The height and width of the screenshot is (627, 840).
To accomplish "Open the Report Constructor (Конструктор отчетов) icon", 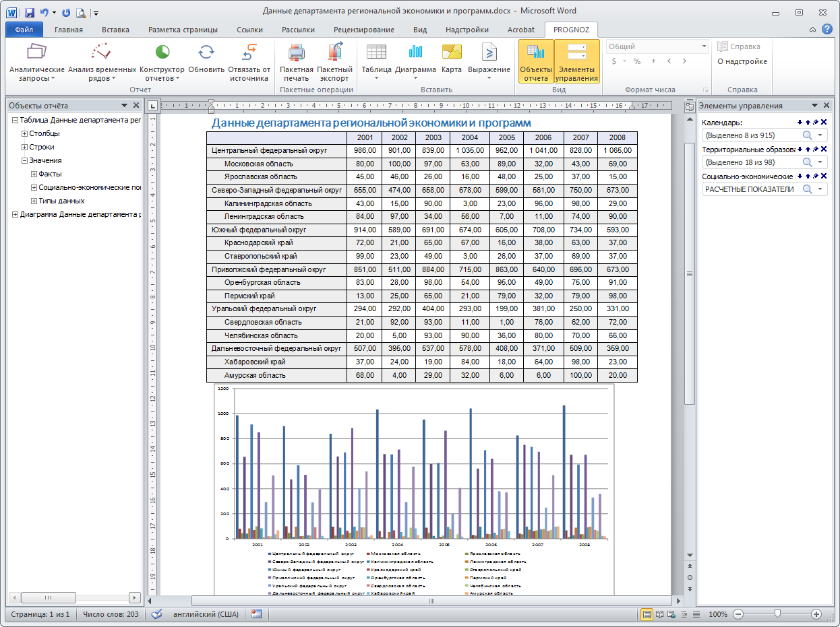I will point(162,53).
